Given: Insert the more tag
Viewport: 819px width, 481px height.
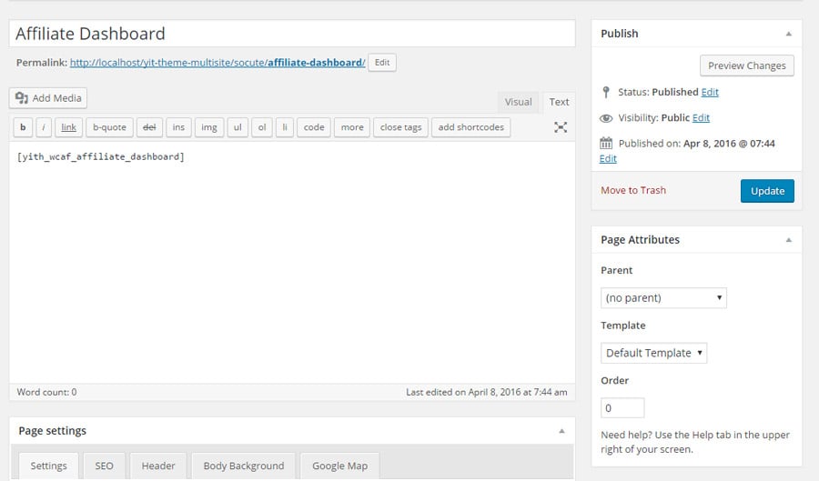Looking at the screenshot, I should [x=352, y=127].
